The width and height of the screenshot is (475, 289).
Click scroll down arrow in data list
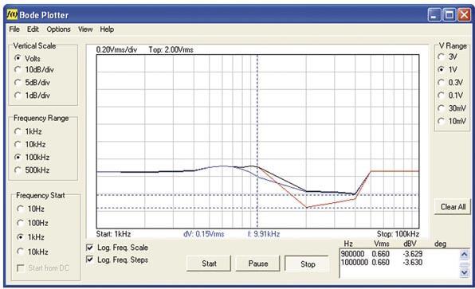465,272
